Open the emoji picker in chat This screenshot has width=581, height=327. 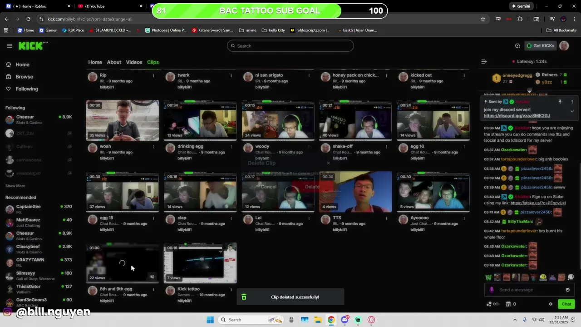point(567,290)
